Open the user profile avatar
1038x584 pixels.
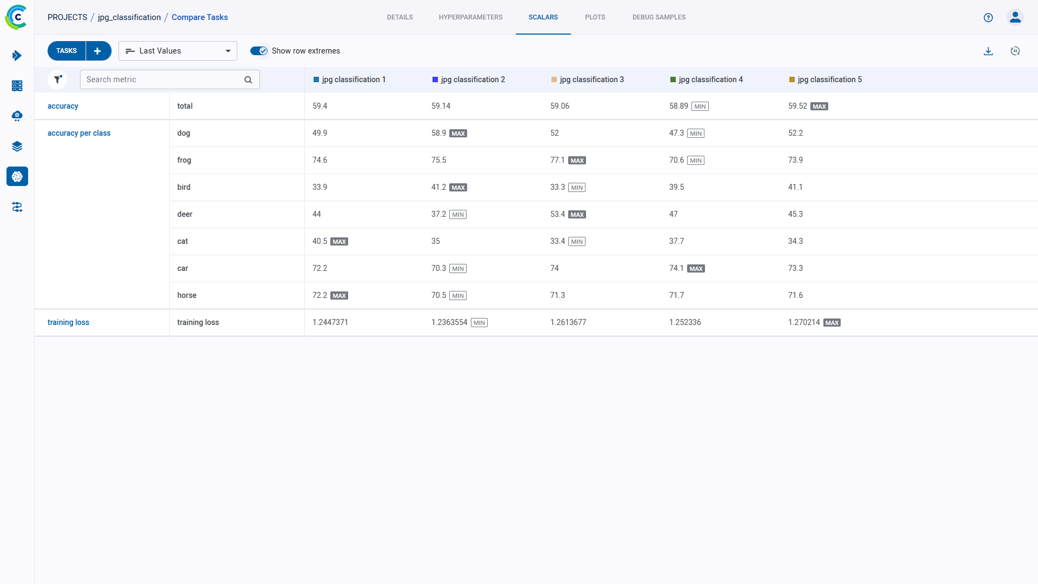point(1015,17)
